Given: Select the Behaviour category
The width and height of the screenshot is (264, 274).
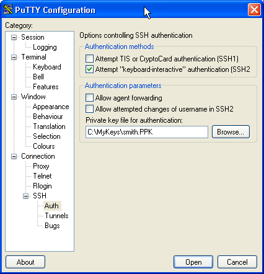Looking at the screenshot, I should click(48, 117).
